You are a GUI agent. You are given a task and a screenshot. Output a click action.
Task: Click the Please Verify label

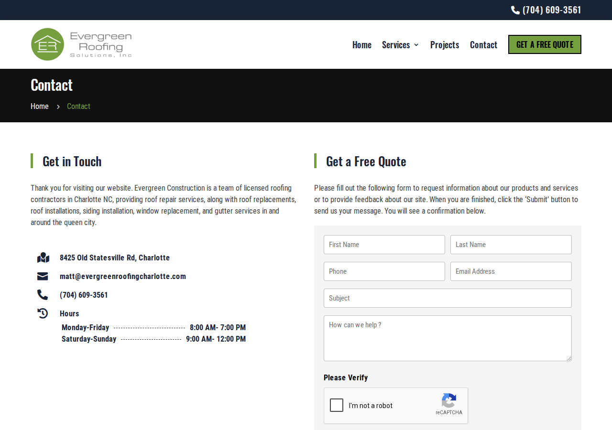tap(346, 377)
